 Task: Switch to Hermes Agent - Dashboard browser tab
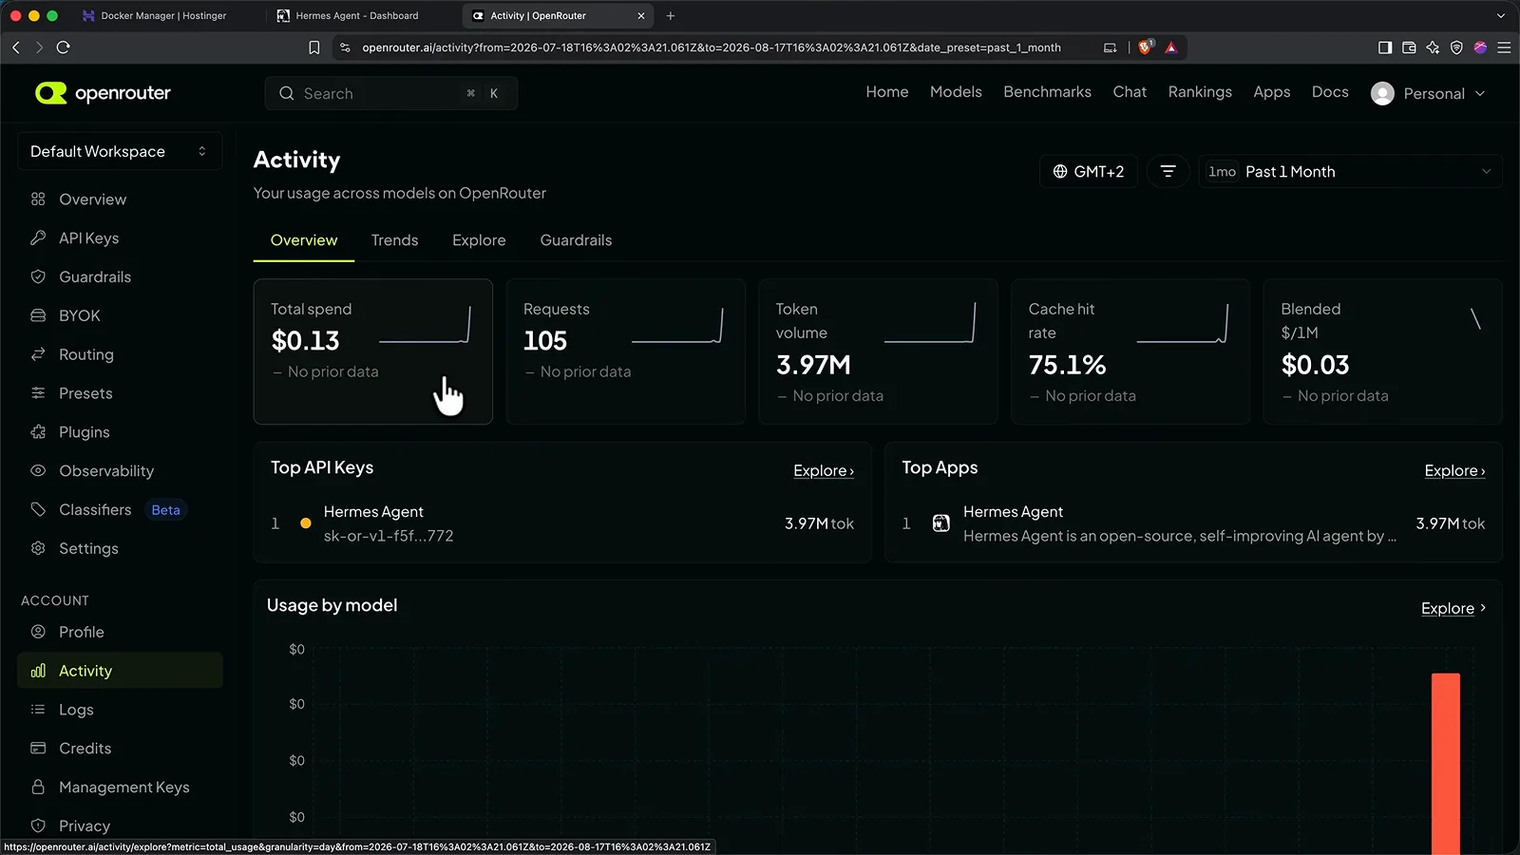pyautogui.click(x=357, y=16)
